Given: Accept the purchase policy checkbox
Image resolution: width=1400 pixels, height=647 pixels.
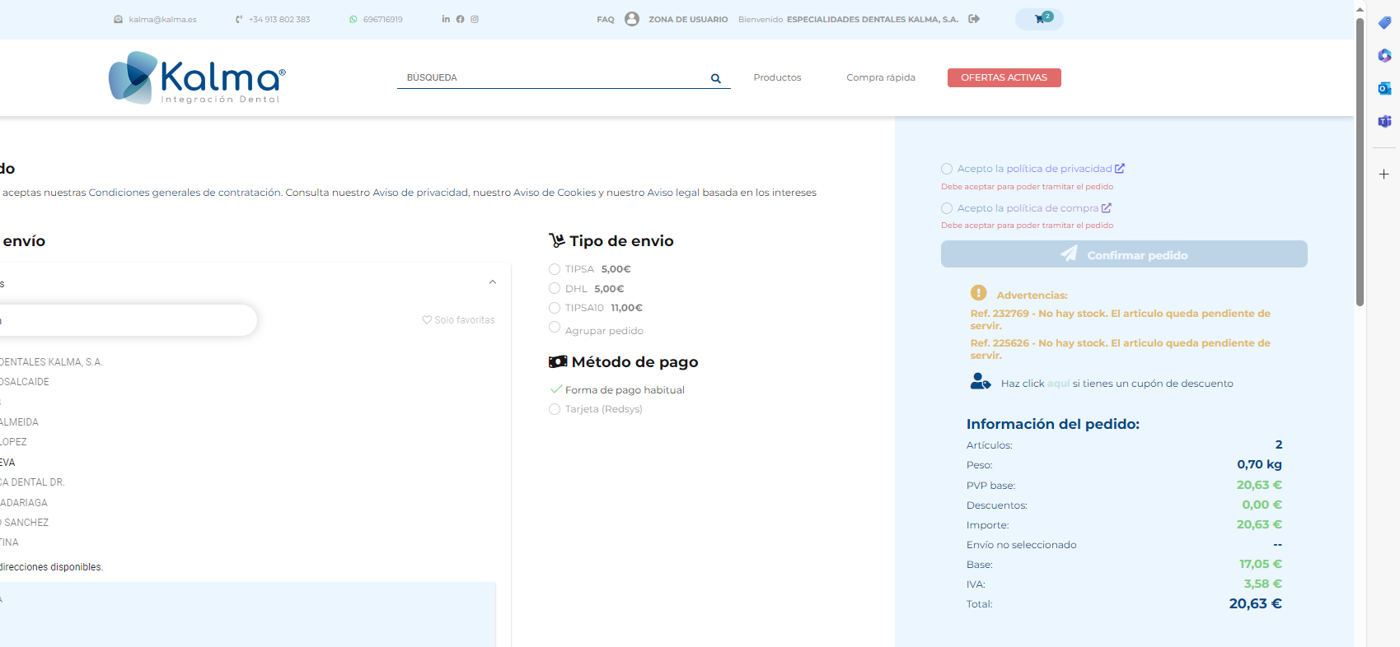Looking at the screenshot, I should click(947, 208).
